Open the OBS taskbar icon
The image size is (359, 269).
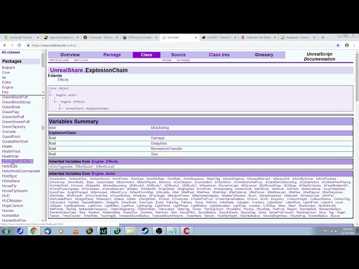click(159, 231)
